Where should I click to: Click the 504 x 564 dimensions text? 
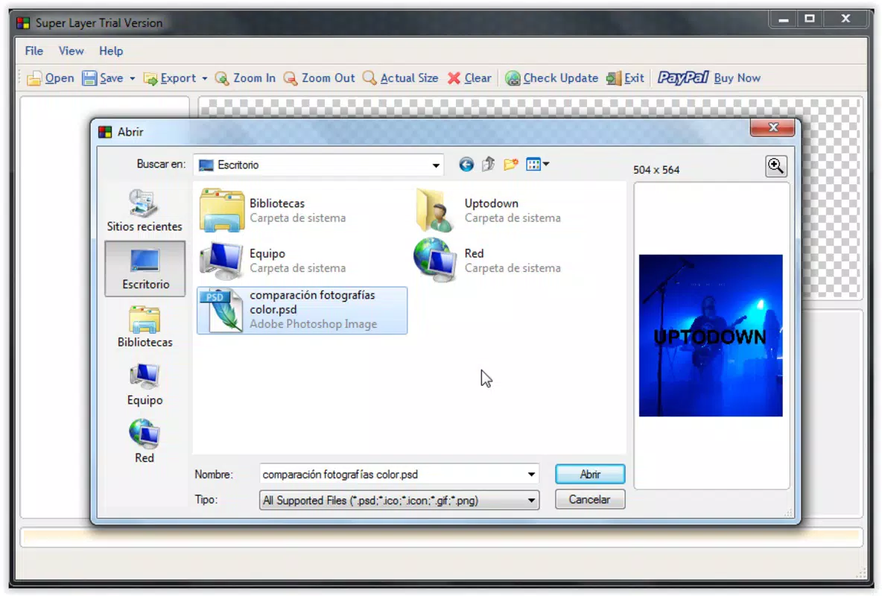point(656,170)
